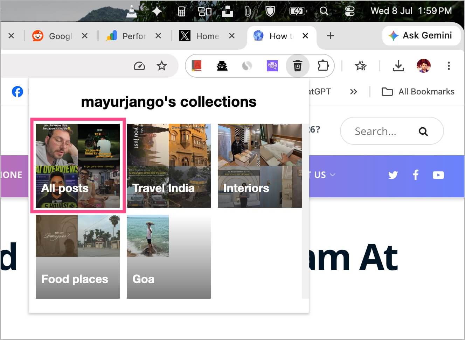Open Spotlight search in menu bar
This screenshot has width=465, height=340.
(324, 11)
